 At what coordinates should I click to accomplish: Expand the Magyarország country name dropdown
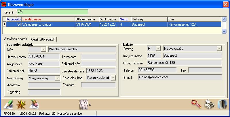(219, 49)
